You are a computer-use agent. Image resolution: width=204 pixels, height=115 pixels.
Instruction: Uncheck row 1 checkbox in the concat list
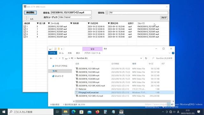coord(25,27)
